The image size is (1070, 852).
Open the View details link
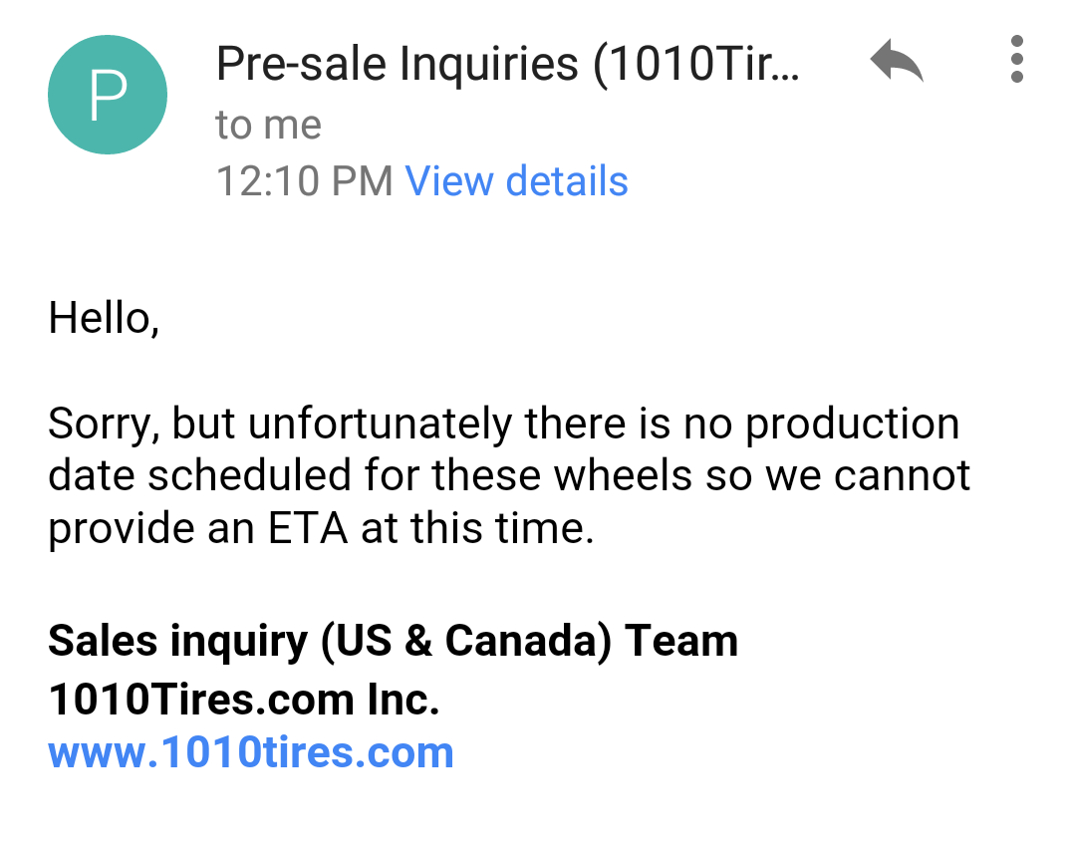point(516,181)
